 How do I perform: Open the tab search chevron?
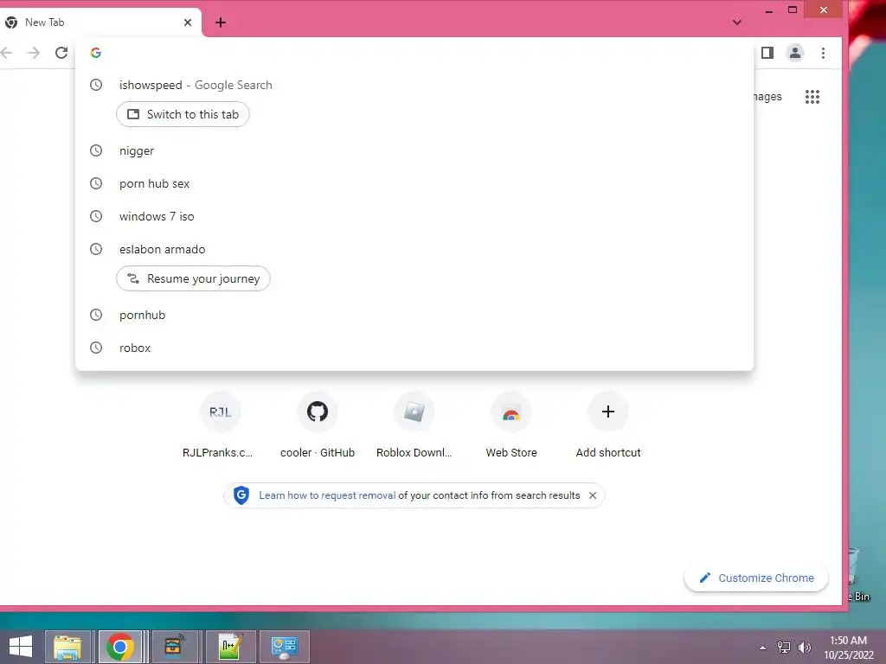tap(737, 22)
